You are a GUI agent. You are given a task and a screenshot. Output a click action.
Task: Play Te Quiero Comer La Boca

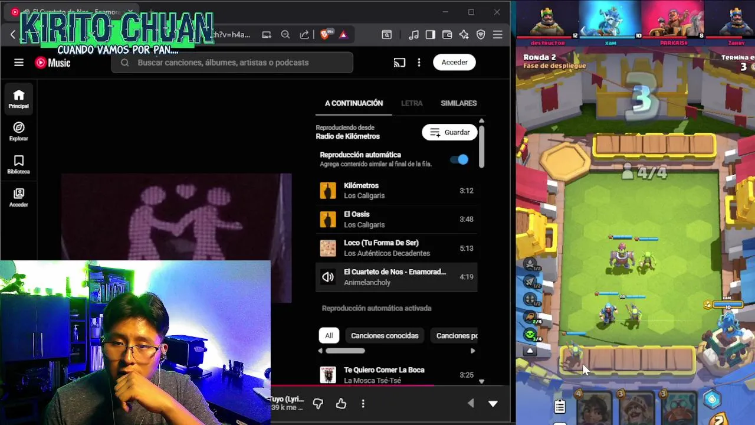pyautogui.click(x=396, y=375)
